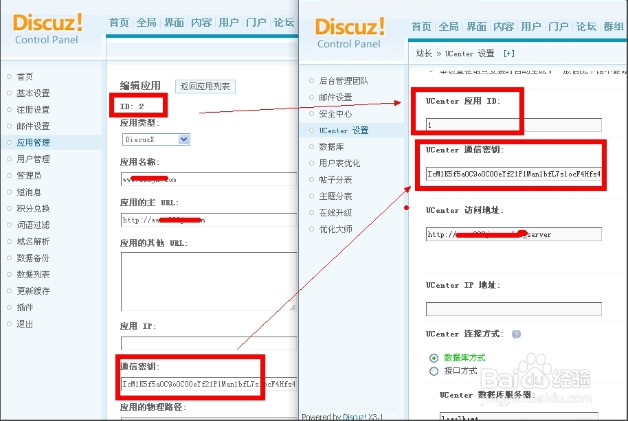This screenshot has width=628, height=421.
Task: Click the [+] icon after UCenter 设置 breadcrumb
Action: [509, 54]
